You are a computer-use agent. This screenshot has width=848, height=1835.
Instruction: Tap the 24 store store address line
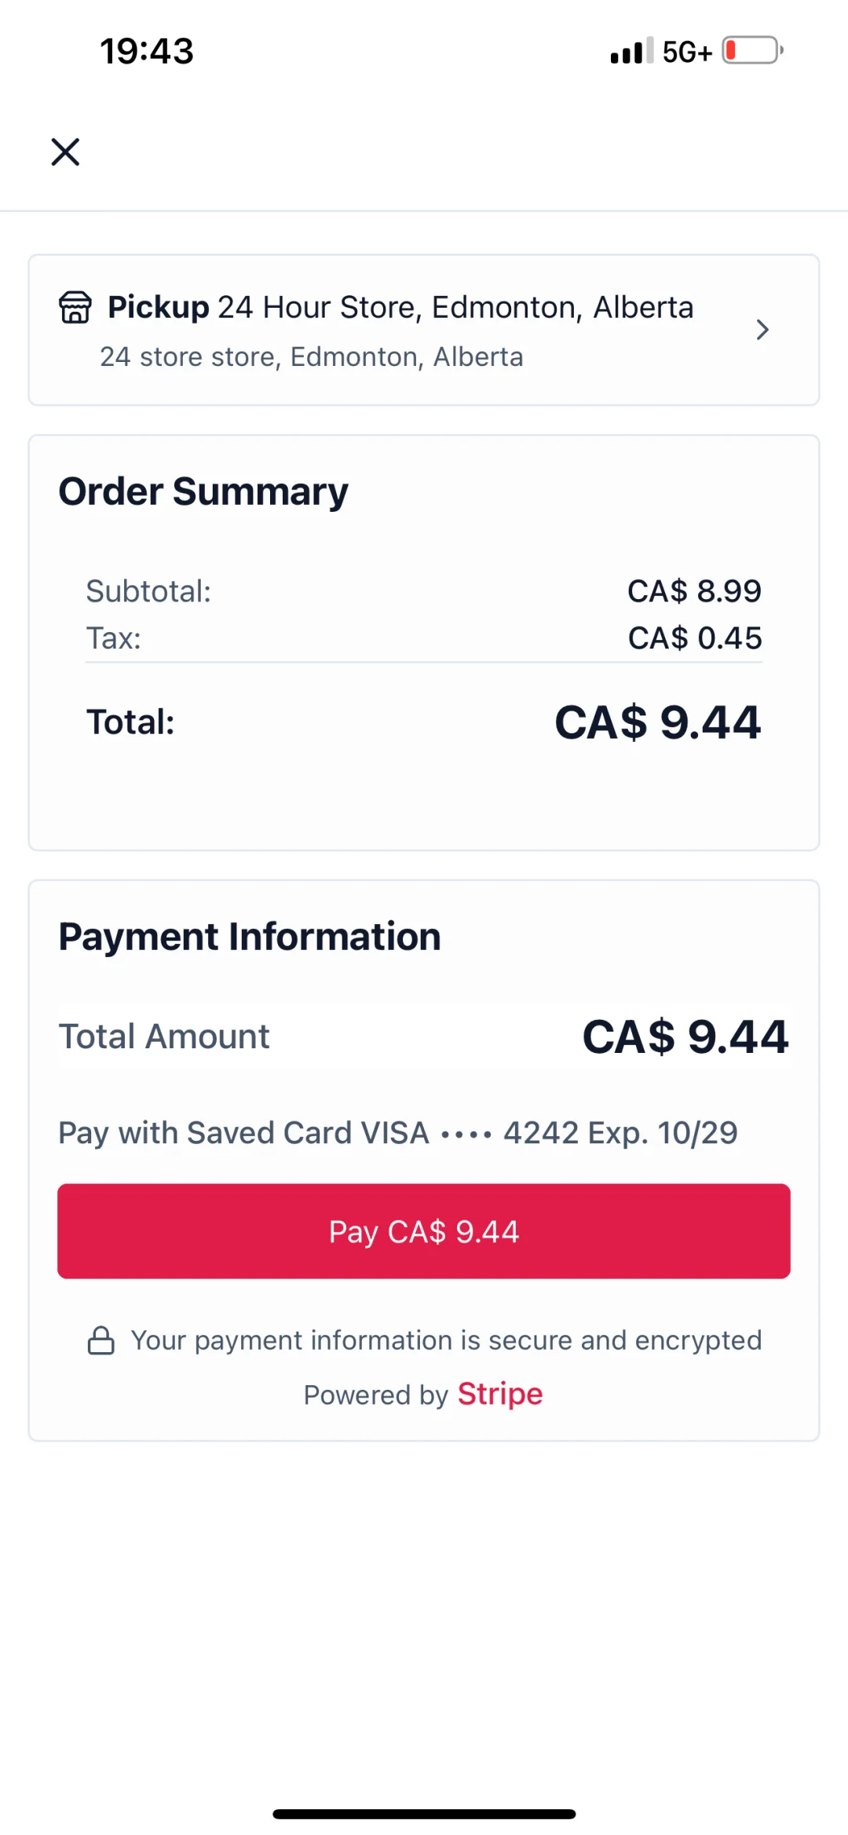click(311, 357)
